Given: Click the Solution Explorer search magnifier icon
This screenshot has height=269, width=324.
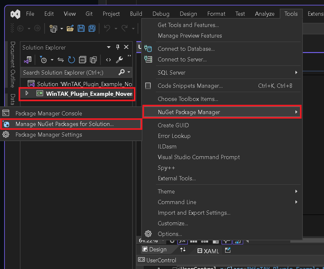Looking at the screenshot, I should (x=122, y=72).
